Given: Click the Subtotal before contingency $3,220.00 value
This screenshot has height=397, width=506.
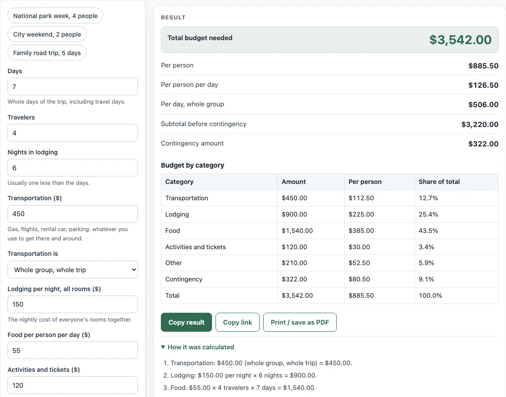Looking at the screenshot, I should tap(480, 124).
